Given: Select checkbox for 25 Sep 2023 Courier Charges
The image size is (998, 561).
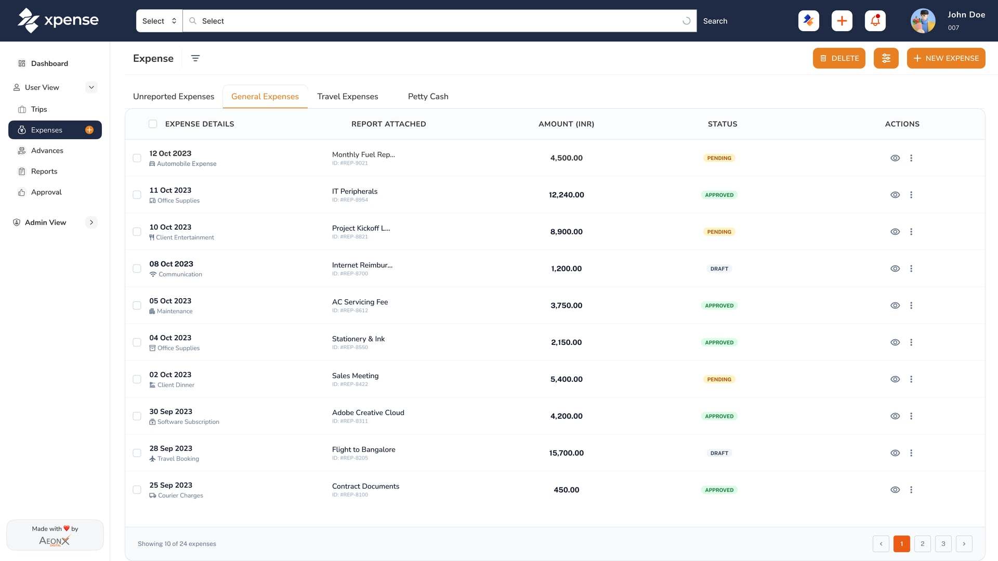Looking at the screenshot, I should coord(137,490).
